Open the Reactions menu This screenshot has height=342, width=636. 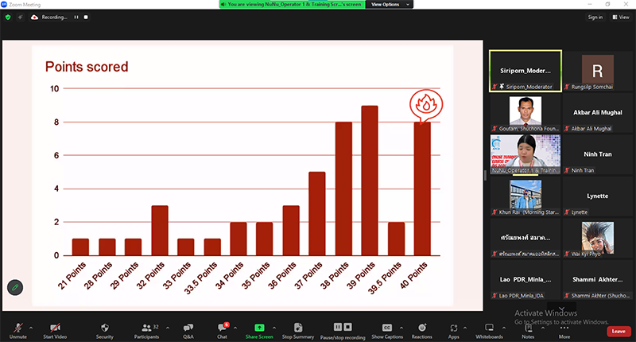pos(422,330)
